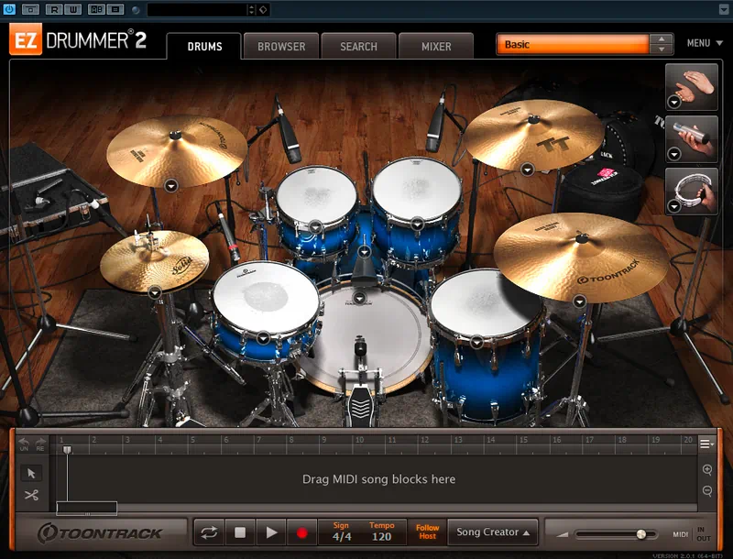Open the SEARCH tab
This screenshot has width=733, height=559.
[x=358, y=46]
